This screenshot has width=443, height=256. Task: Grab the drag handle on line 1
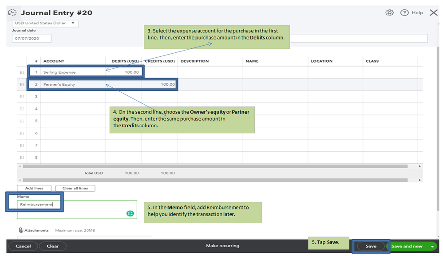pyautogui.click(x=22, y=72)
